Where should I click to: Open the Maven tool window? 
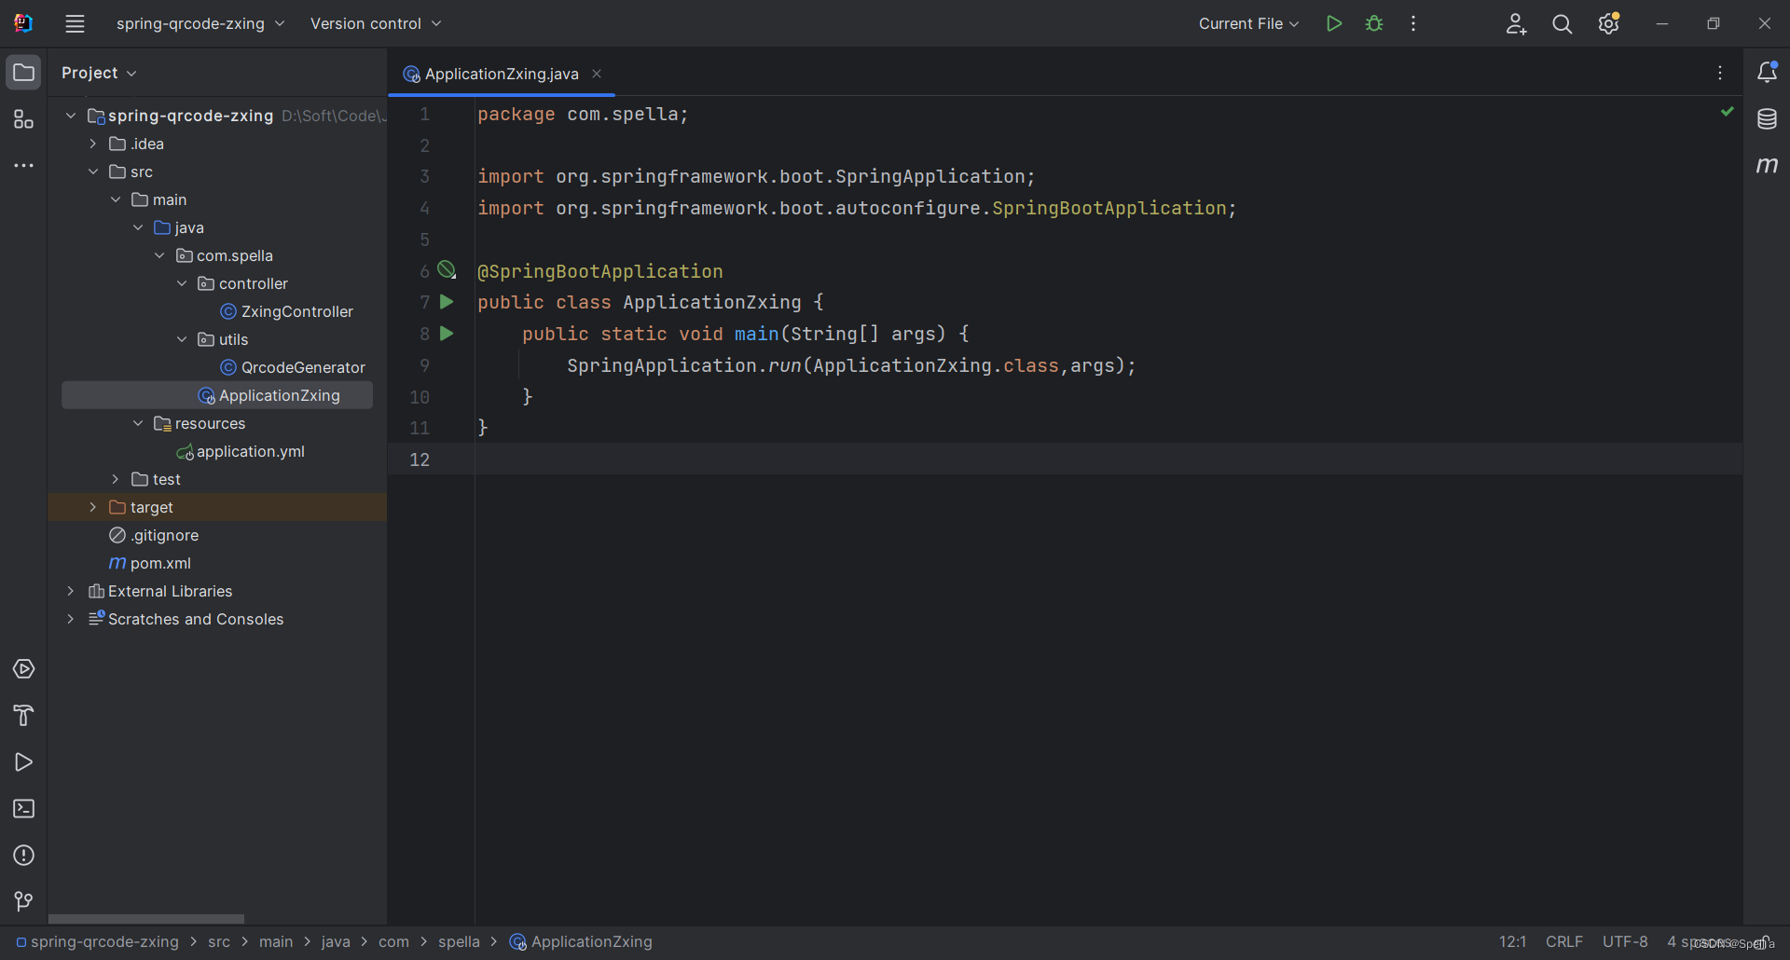click(x=1767, y=166)
